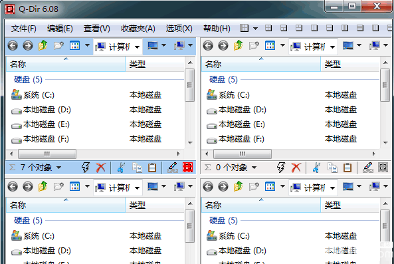
Task: Sort by 类型 column in bottom-right pane
Action: pyautogui.click(x=350, y=205)
